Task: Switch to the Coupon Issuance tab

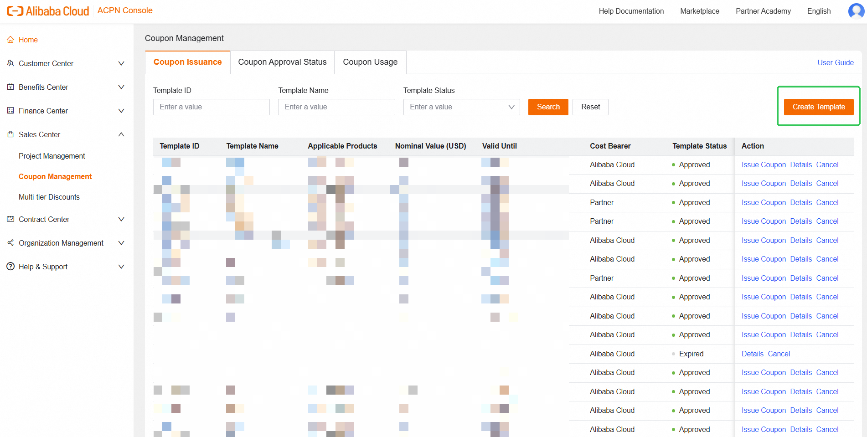Action: [188, 62]
